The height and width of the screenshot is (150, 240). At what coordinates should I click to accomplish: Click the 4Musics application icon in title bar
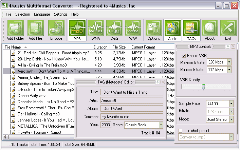pos(5,6)
